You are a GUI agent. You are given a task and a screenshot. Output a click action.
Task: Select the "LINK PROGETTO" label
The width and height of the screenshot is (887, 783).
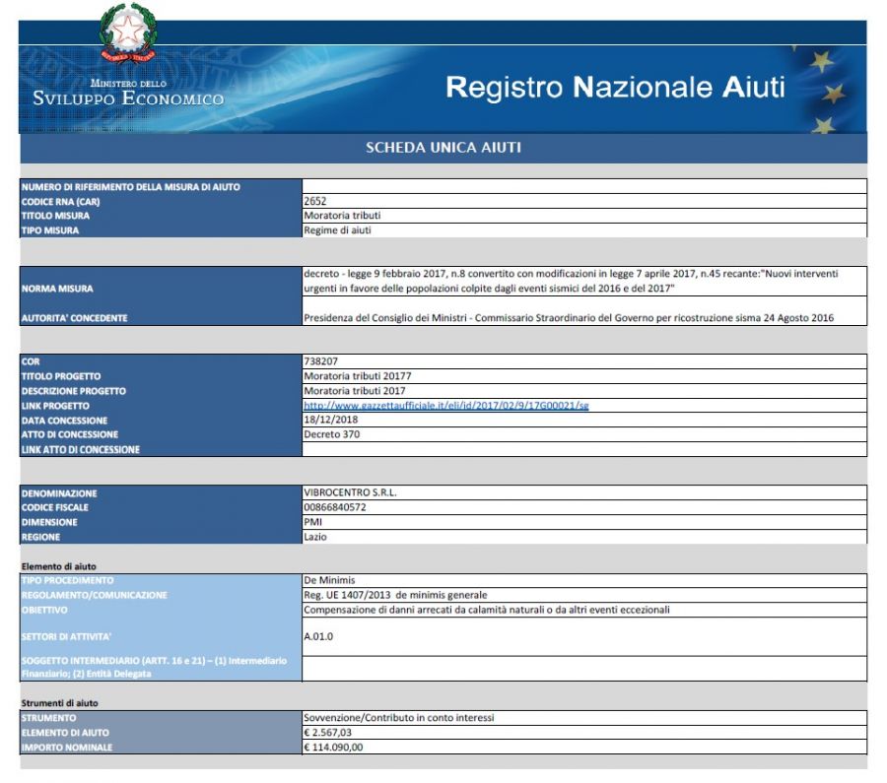tap(55, 406)
